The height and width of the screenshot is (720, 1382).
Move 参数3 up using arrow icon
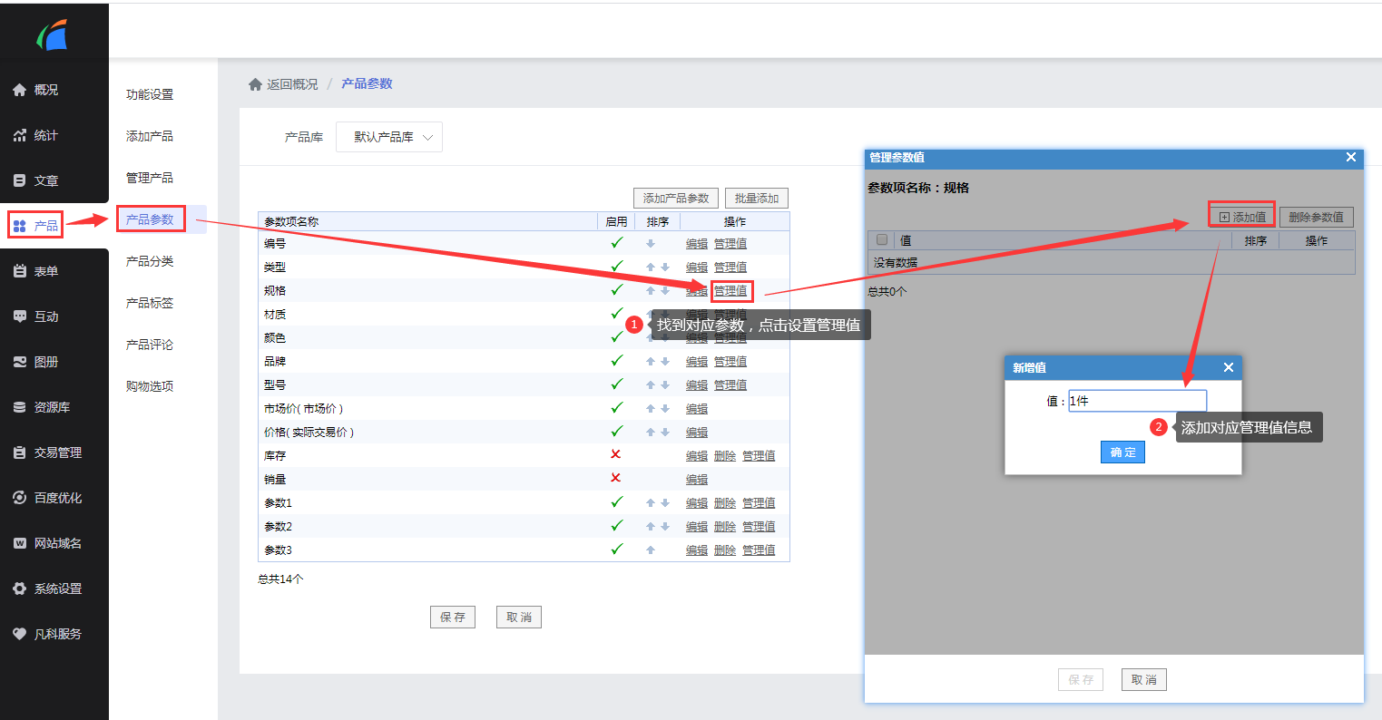point(651,550)
